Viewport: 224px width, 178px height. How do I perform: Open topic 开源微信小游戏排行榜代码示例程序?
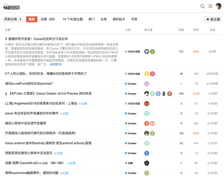pos(40,133)
